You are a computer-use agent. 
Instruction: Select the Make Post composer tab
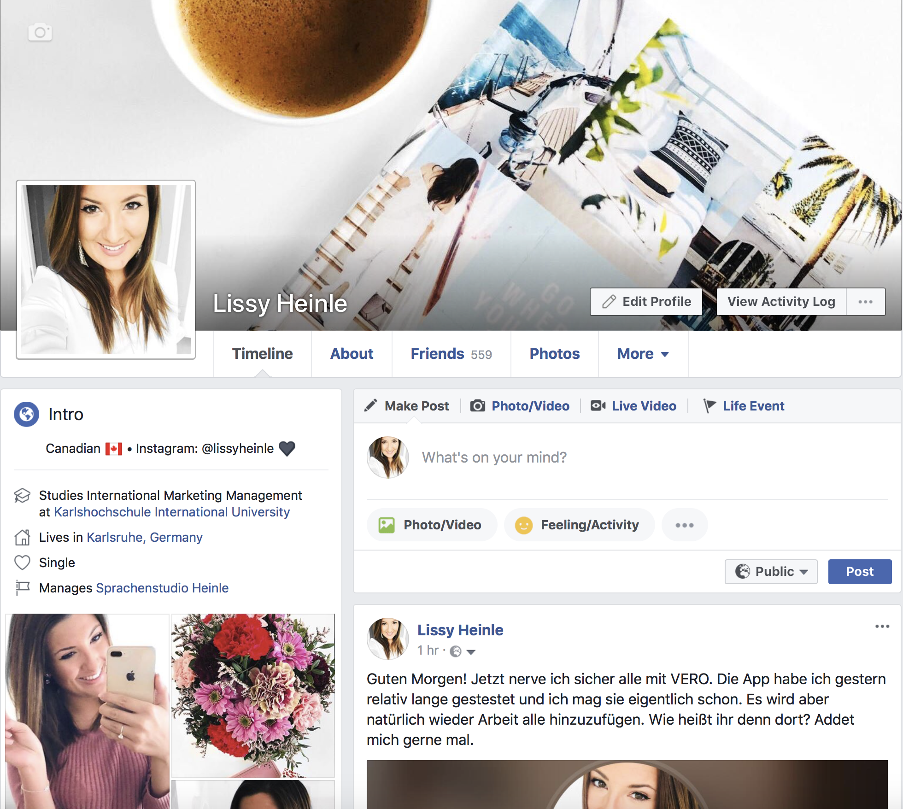pos(407,406)
